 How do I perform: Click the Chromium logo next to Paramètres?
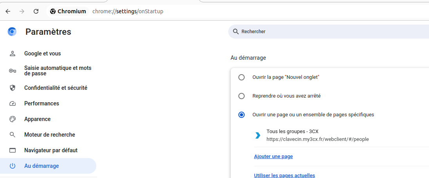[x=12, y=32]
